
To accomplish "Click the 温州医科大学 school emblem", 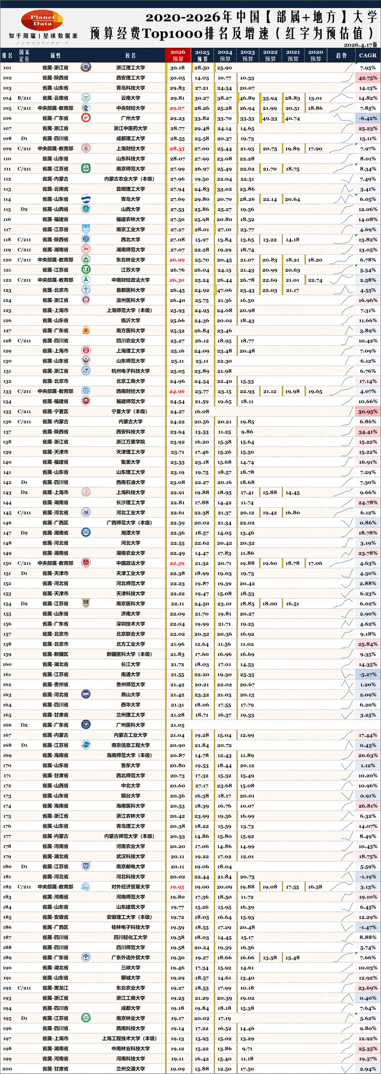I will 86,300.
